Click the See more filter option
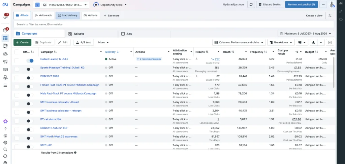This screenshot has width=345, height=164. tap(111, 15)
